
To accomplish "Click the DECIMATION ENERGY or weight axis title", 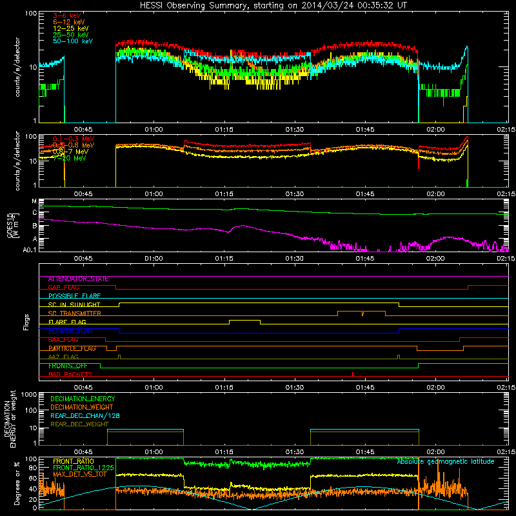I will tap(10, 419).
